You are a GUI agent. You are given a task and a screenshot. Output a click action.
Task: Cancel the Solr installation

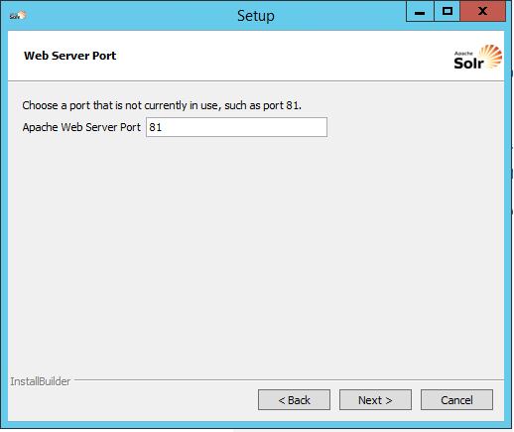tap(456, 400)
